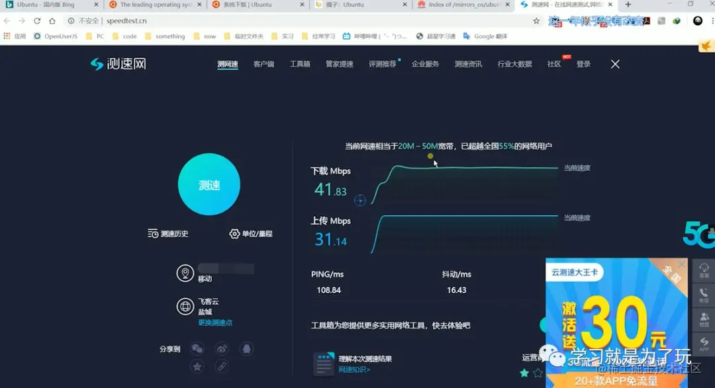Image resolution: width=715 pixels, height=388 pixels.
Task: Open the 测速历史 speed test history panel
Action: [x=169, y=233]
